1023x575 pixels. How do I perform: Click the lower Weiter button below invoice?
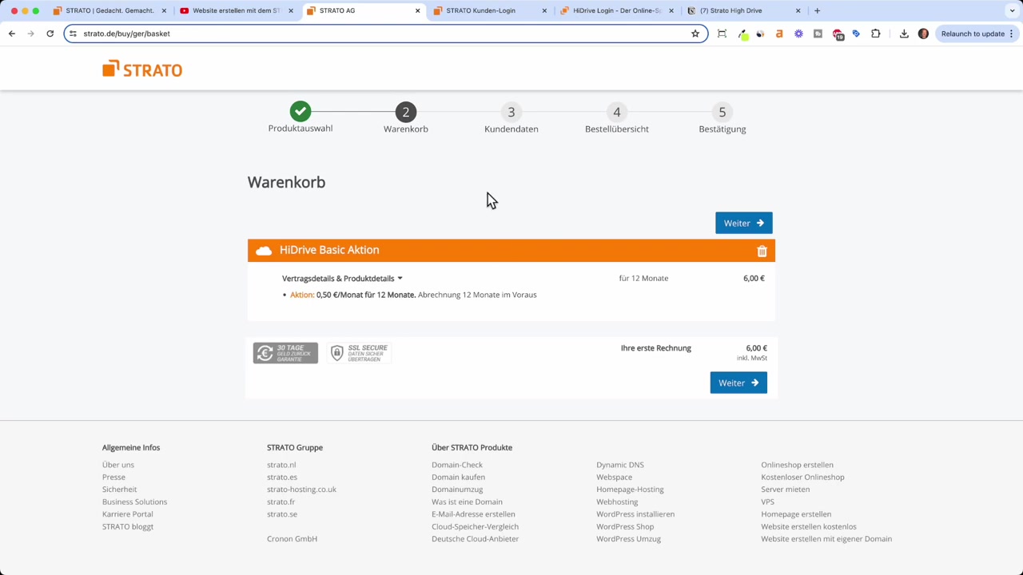pos(738,383)
